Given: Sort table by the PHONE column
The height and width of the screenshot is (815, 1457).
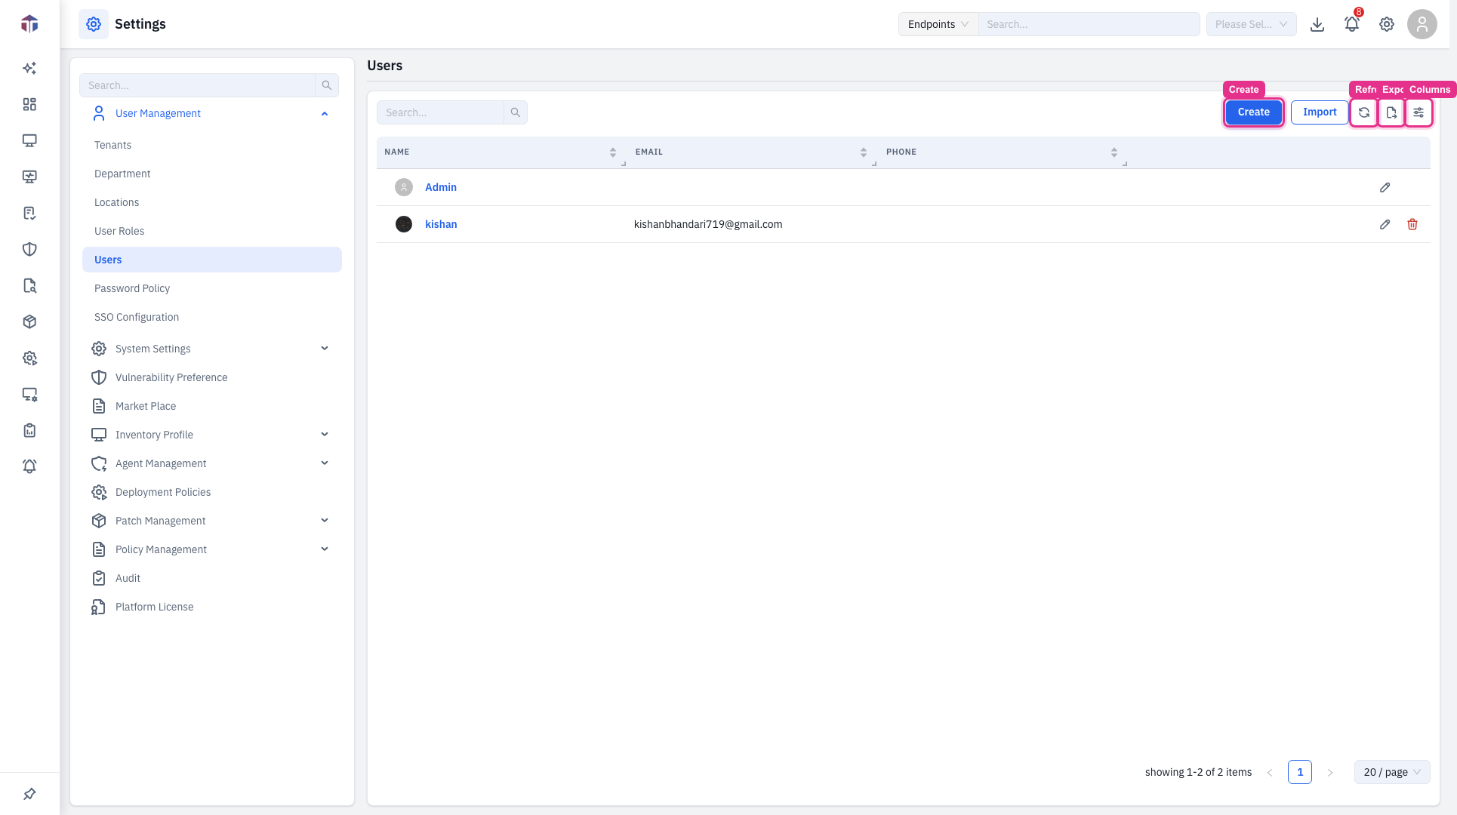Looking at the screenshot, I should tap(1114, 152).
